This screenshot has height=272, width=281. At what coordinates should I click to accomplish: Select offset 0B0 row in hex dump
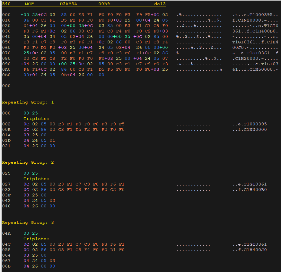click(x=6, y=75)
